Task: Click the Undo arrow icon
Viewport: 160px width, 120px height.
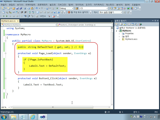Action: (36, 8)
